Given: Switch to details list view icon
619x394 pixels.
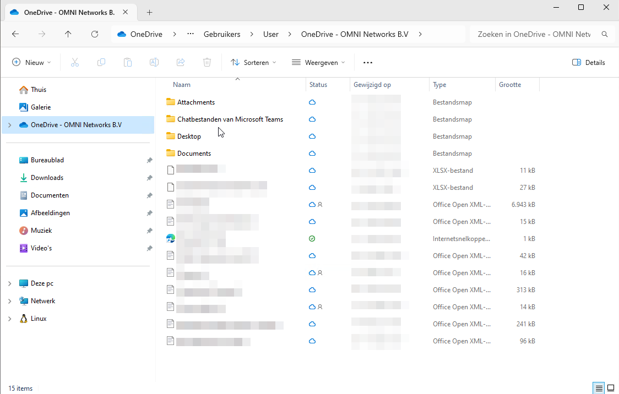Looking at the screenshot, I should coord(599,388).
